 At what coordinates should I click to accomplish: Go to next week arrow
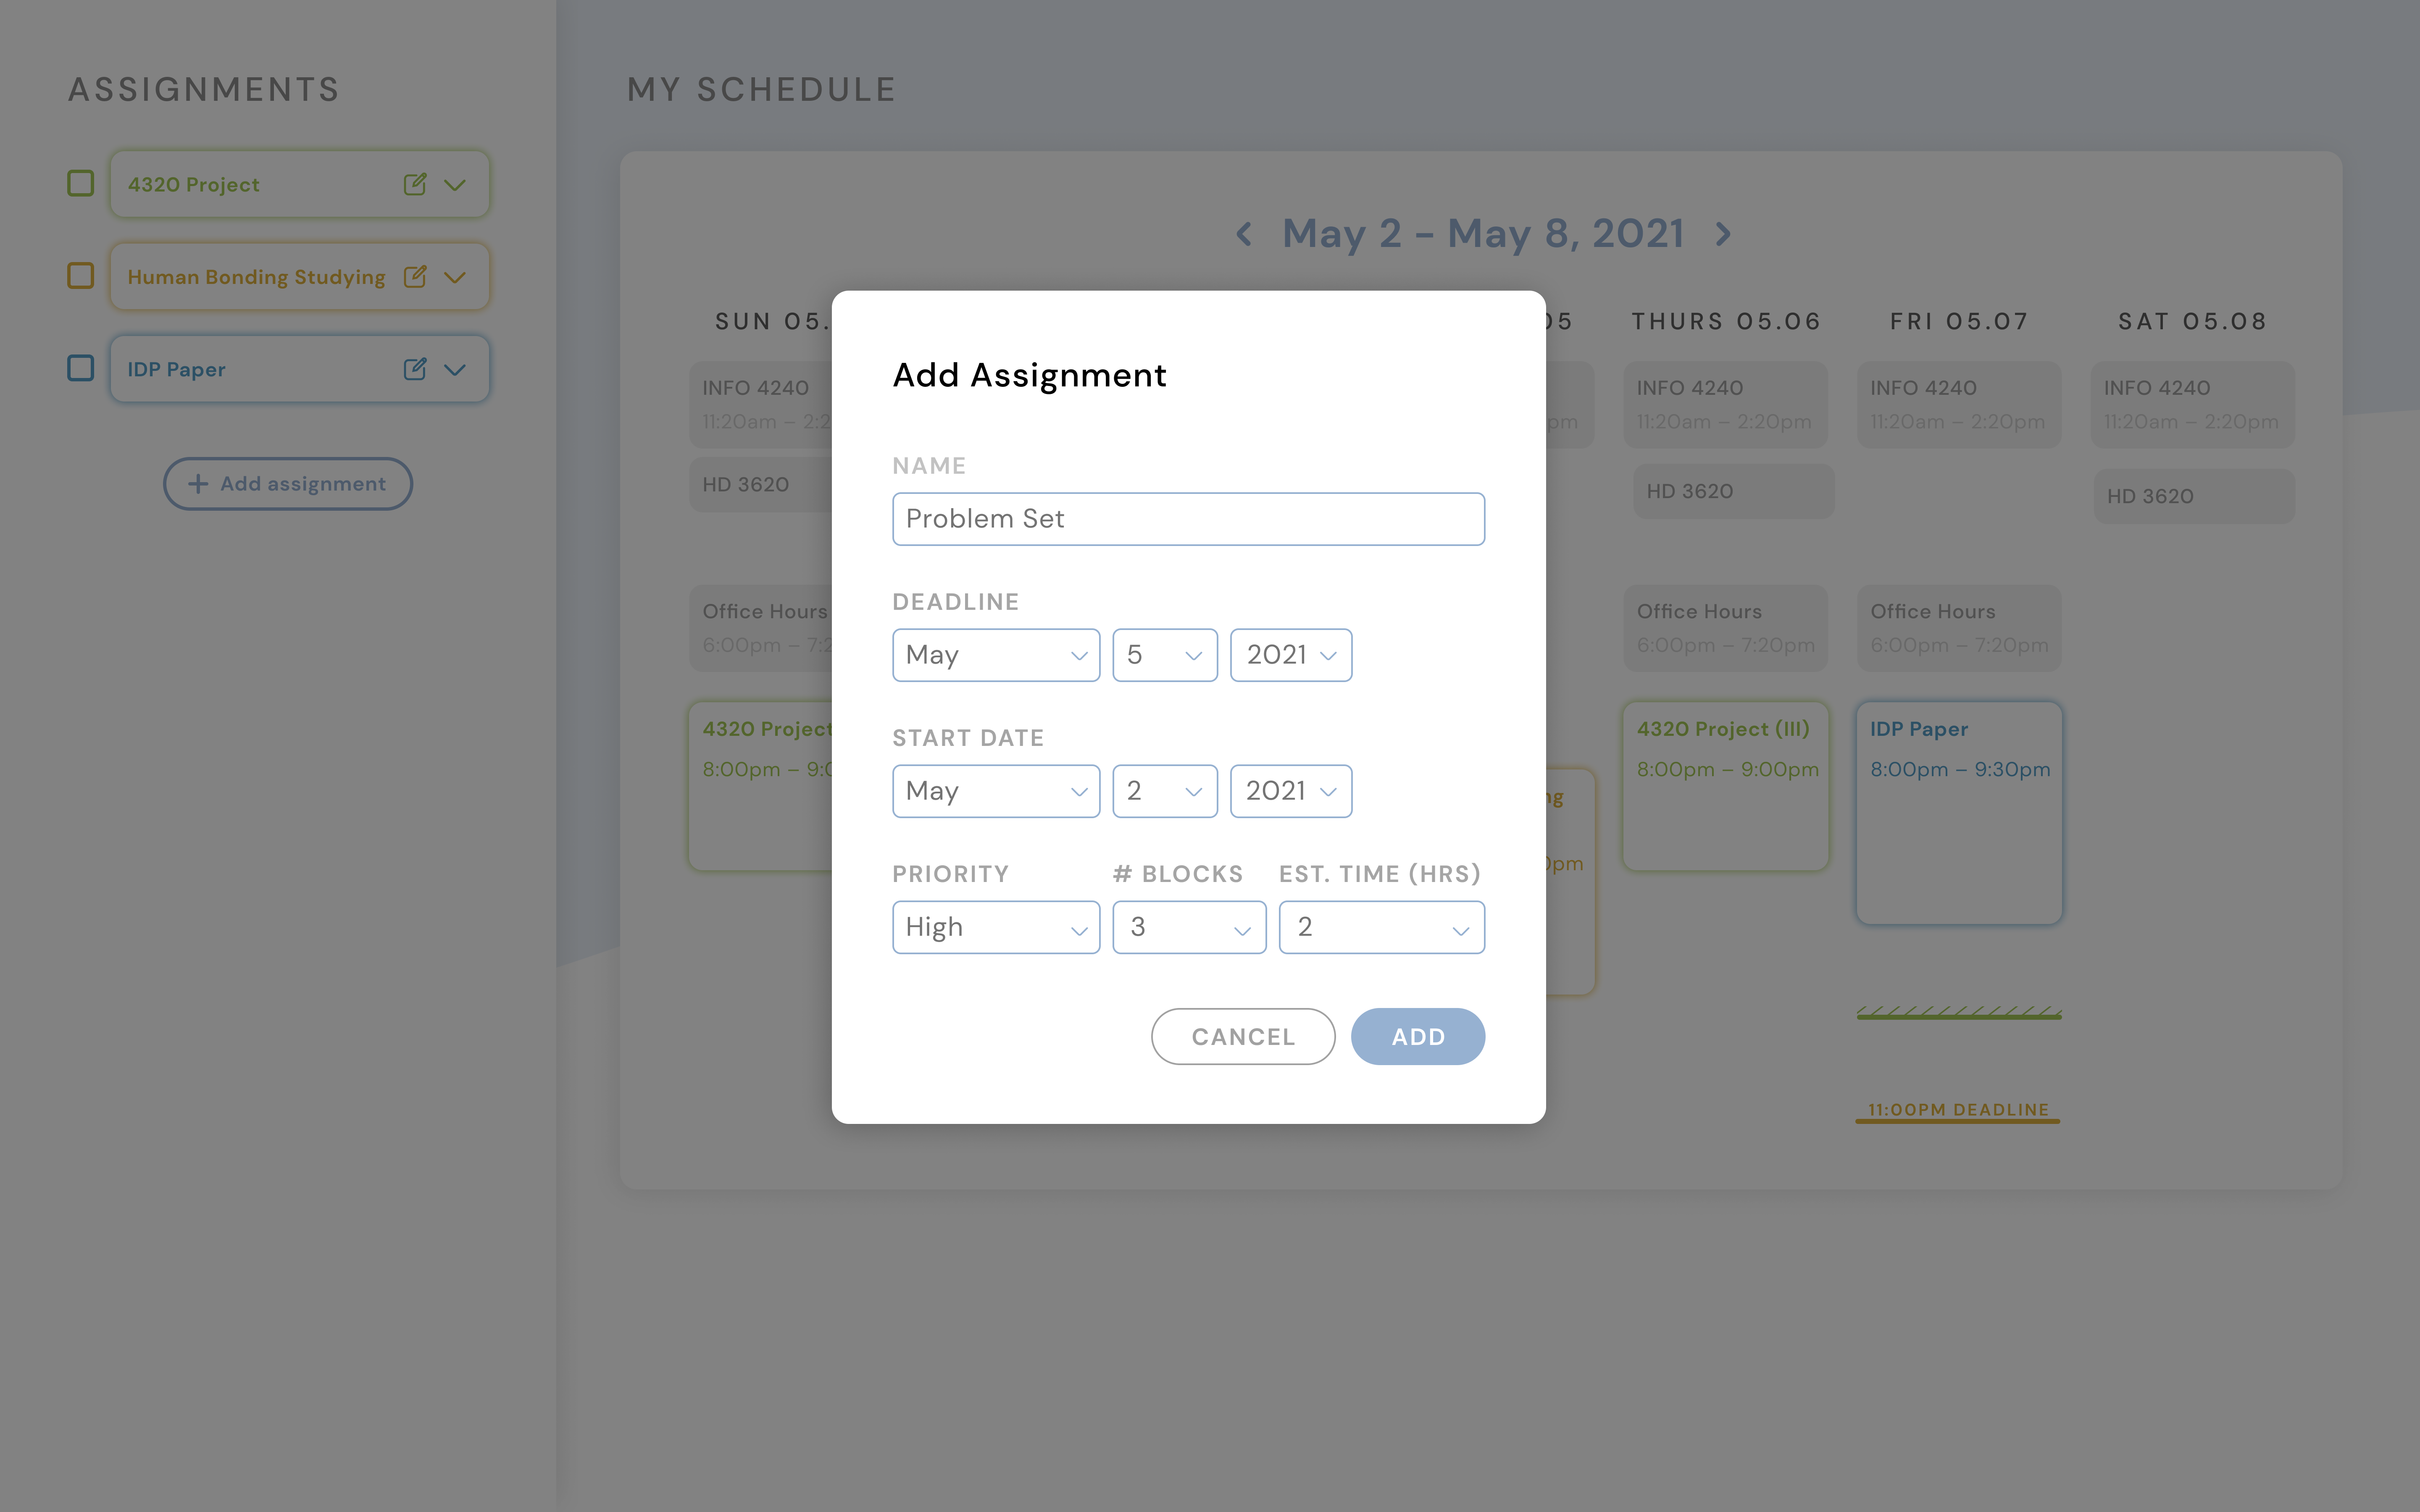(x=1723, y=234)
